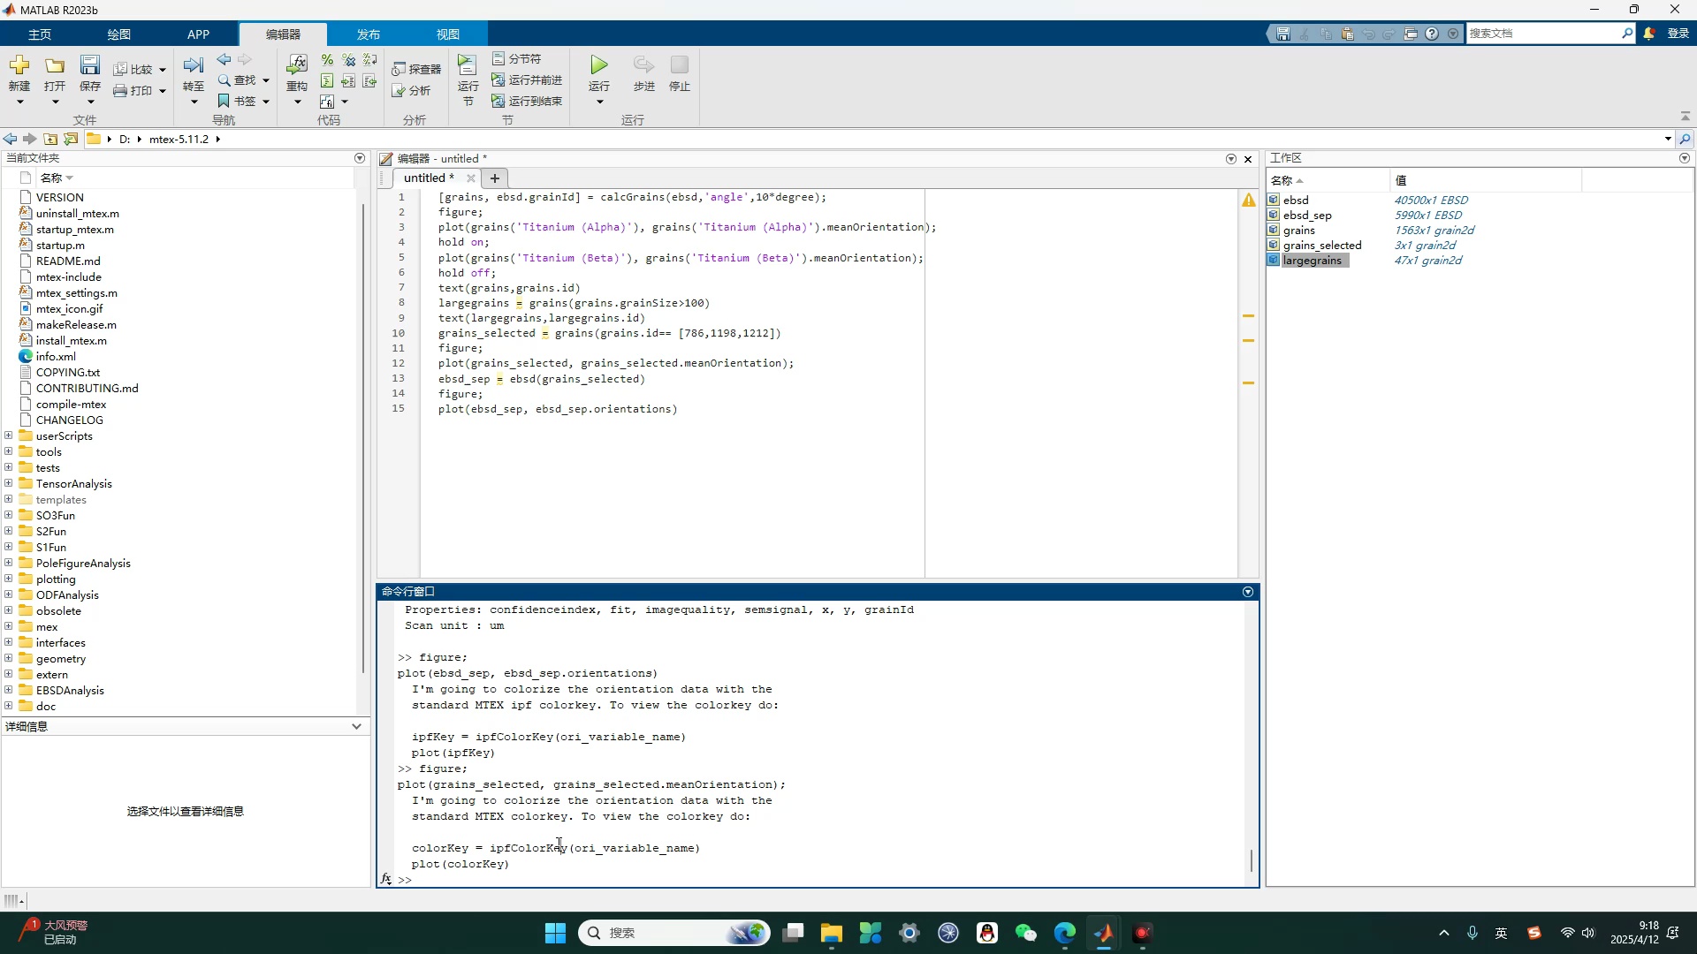
Task: Click Run to End (运行到结束)
Action: coord(527,101)
